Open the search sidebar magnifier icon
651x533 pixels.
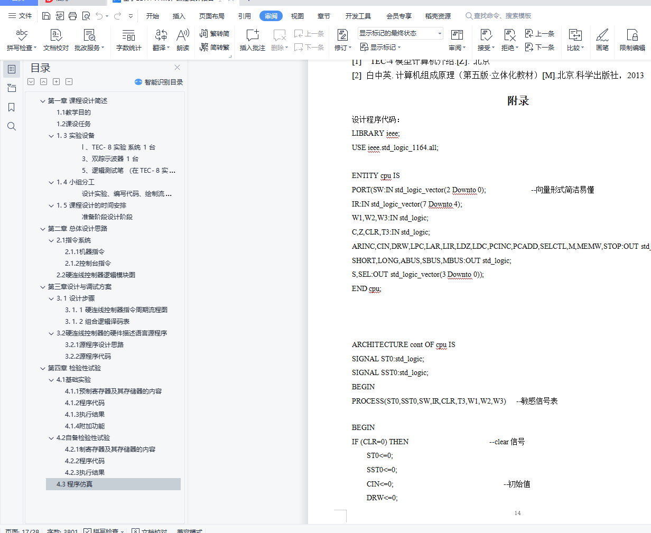point(12,126)
